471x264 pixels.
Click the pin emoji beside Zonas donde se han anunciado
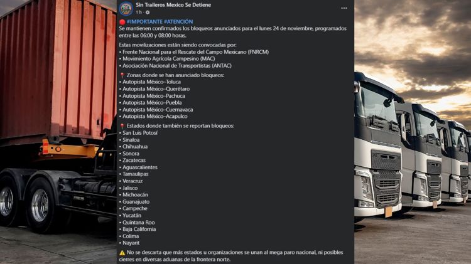122,75
